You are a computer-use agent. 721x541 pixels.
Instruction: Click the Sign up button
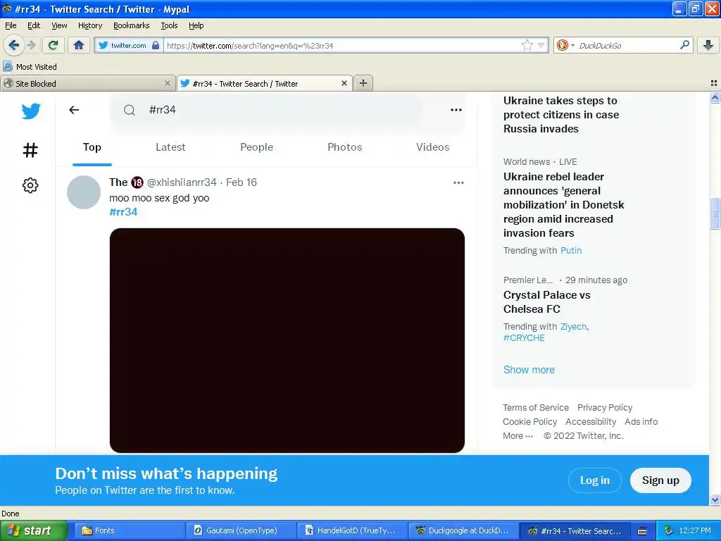(660, 480)
